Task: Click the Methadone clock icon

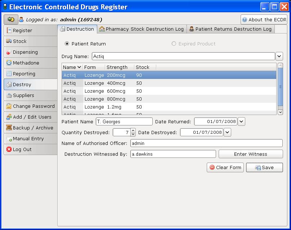Action: [x=9, y=63]
